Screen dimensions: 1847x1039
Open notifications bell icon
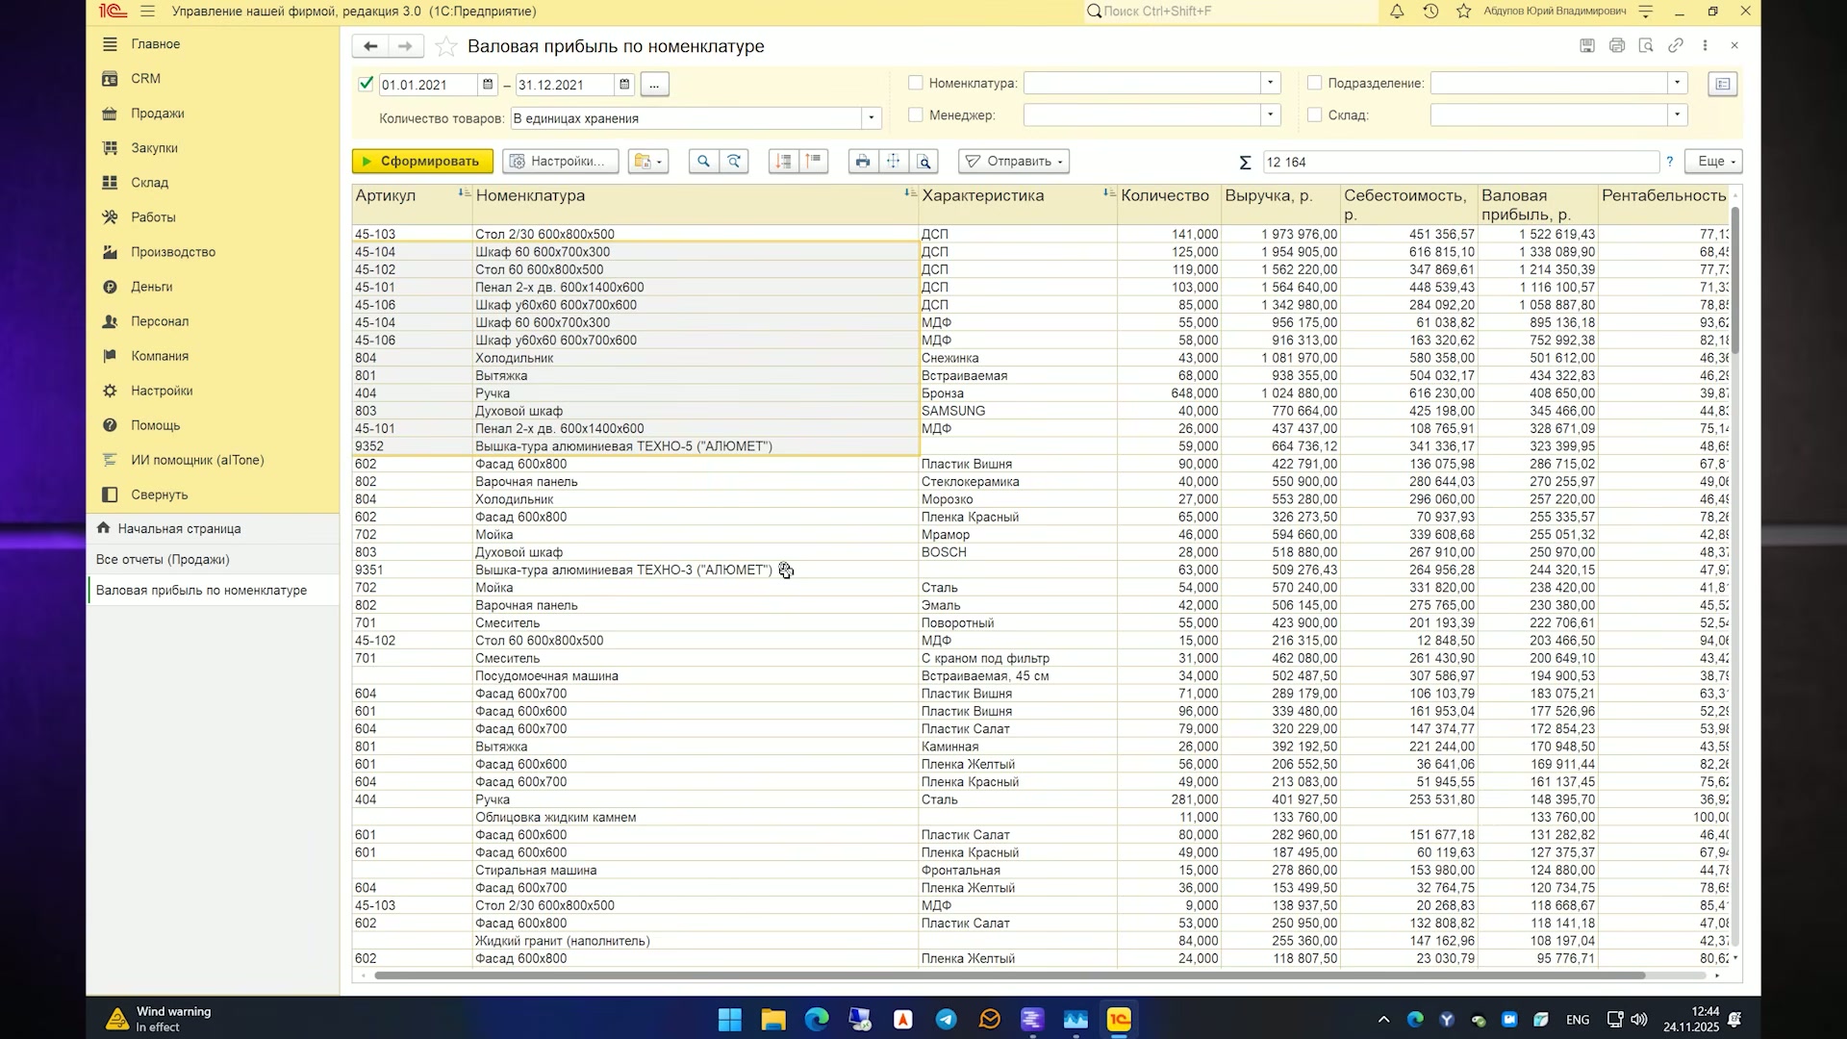1397,12
